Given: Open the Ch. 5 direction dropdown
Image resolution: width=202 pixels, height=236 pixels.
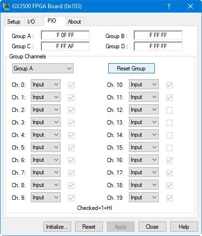Looking at the screenshot, I should click(x=46, y=147).
